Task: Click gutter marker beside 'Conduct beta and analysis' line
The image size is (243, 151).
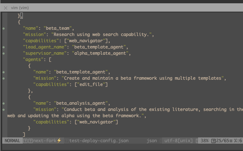Action: click(x=4, y=110)
